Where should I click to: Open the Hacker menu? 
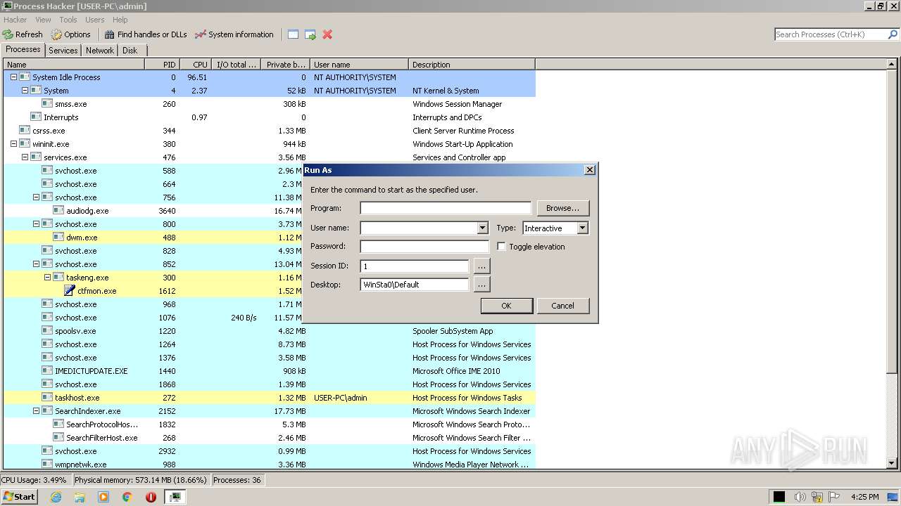pyautogui.click(x=15, y=20)
